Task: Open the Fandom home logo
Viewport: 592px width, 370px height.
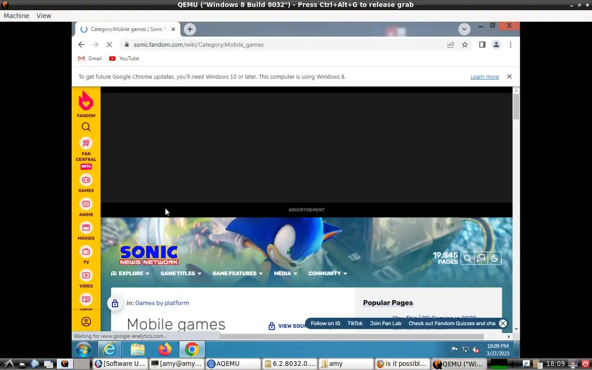Action: (x=86, y=104)
